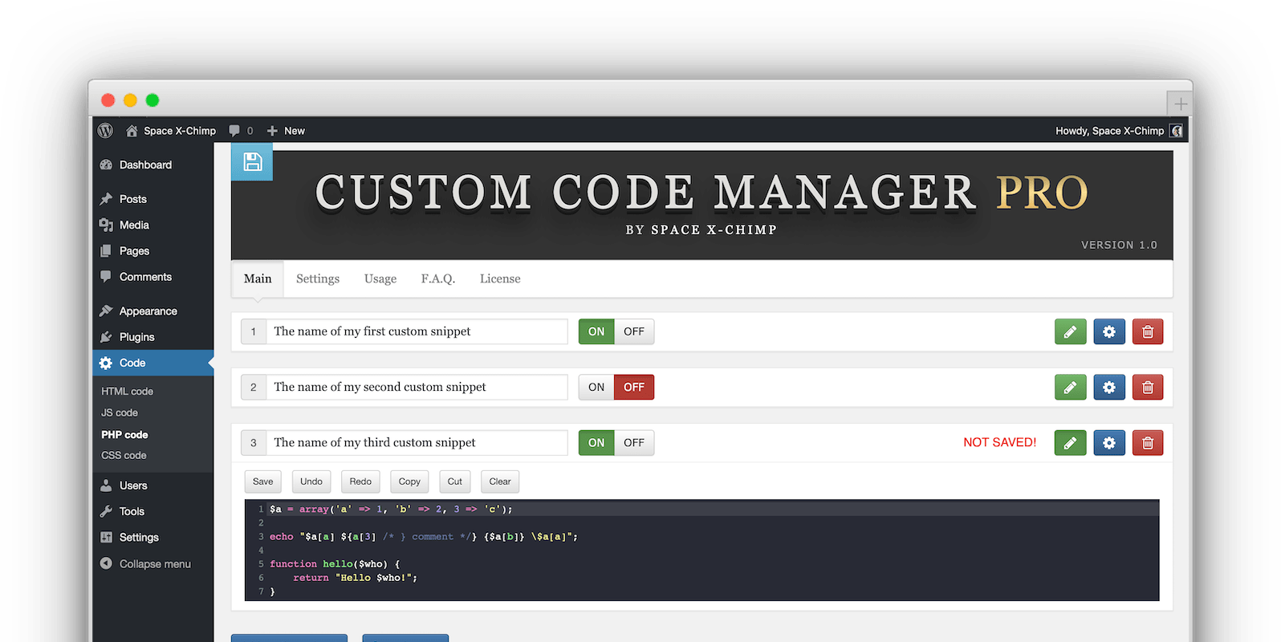The image size is (1281, 642).
Task: Click the home icon beside Space X-Chimp
Action: (x=132, y=131)
